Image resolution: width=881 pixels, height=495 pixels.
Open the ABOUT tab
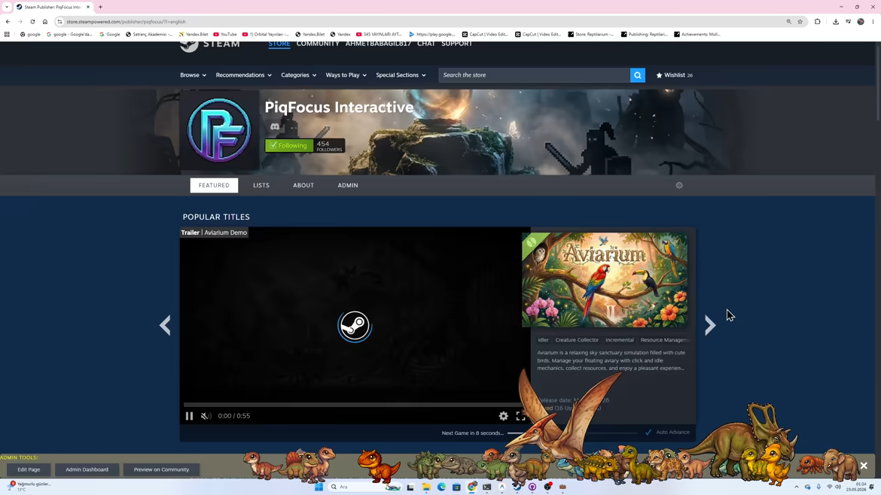pos(303,185)
